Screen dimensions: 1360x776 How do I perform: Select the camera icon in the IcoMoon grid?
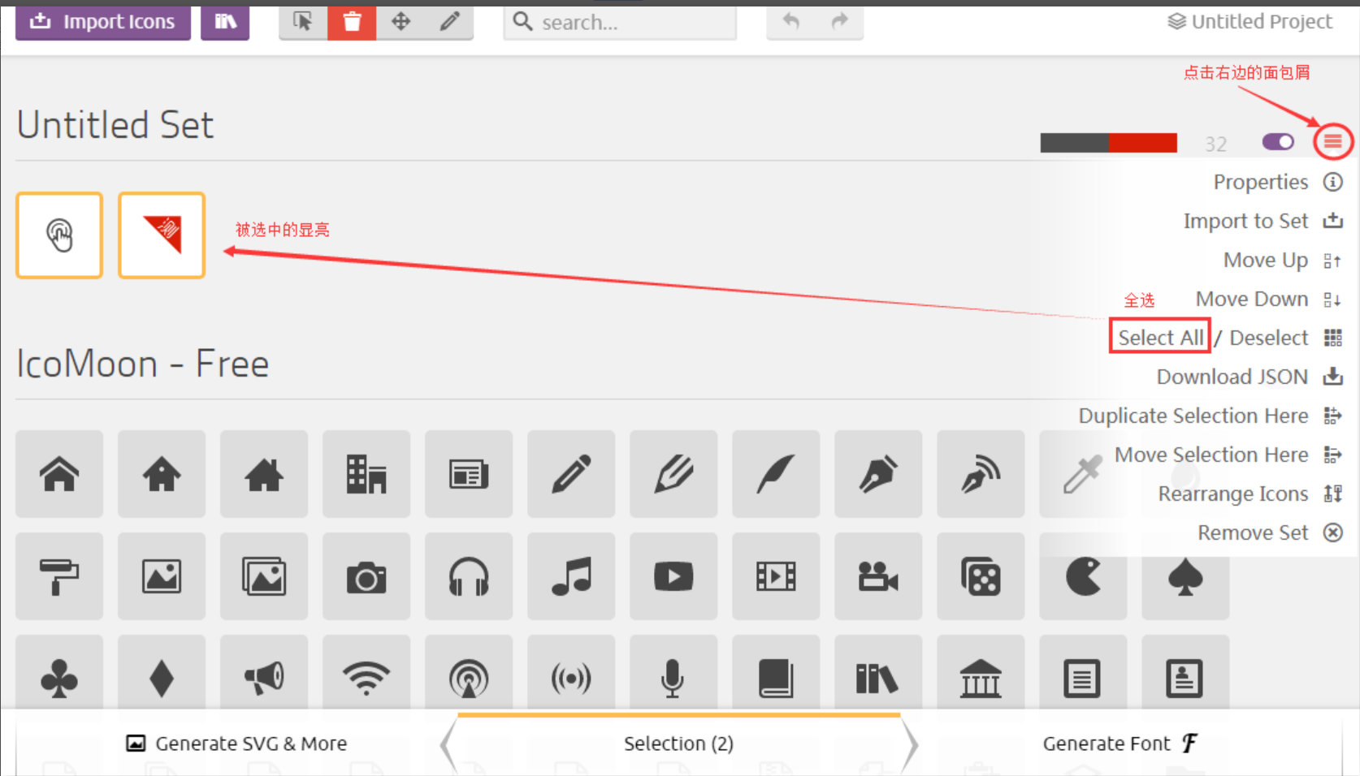pyautogui.click(x=366, y=577)
